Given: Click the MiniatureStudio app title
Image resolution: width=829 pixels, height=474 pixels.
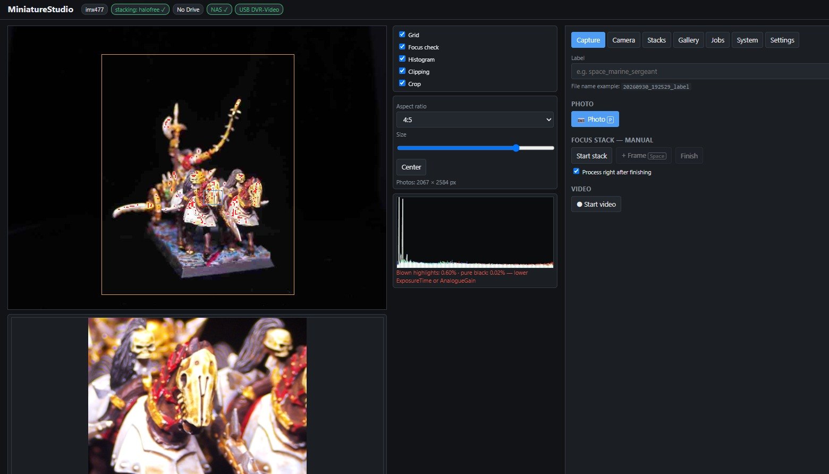Looking at the screenshot, I should [x=40, y=10].
